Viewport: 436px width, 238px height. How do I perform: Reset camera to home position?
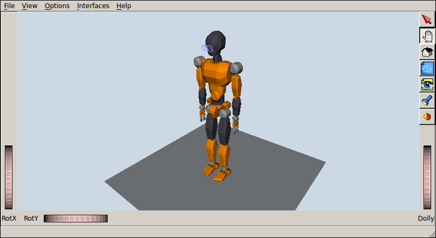coord(427,52)
